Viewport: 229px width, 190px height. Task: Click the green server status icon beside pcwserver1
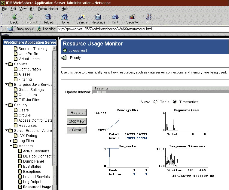click(65, 51)
